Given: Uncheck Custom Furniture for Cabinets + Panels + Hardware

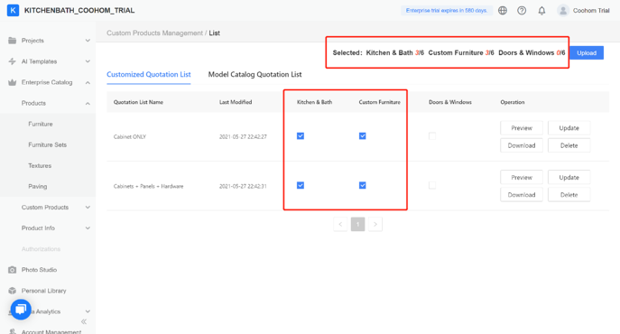Looking at the screenshot, I should pyautogui.click(x=362, y=185).
